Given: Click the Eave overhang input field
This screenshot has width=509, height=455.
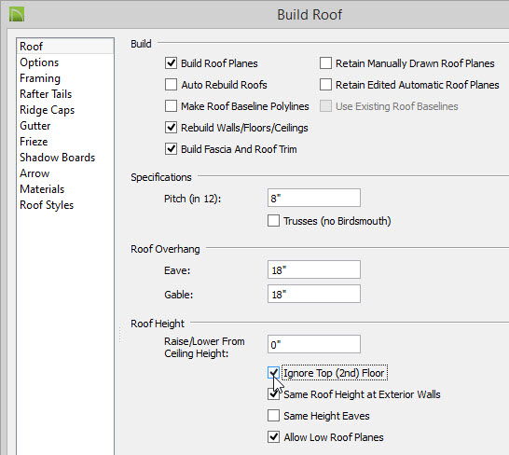Looking at the screenshot, I should 314,269.
